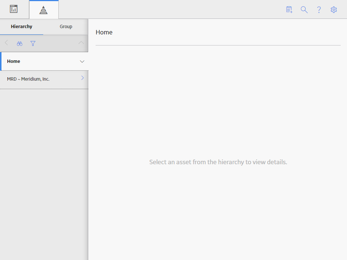Screen dimensions: 347x260
Task: Expand the Home level dropdown chevron
Action: (82, 61)
